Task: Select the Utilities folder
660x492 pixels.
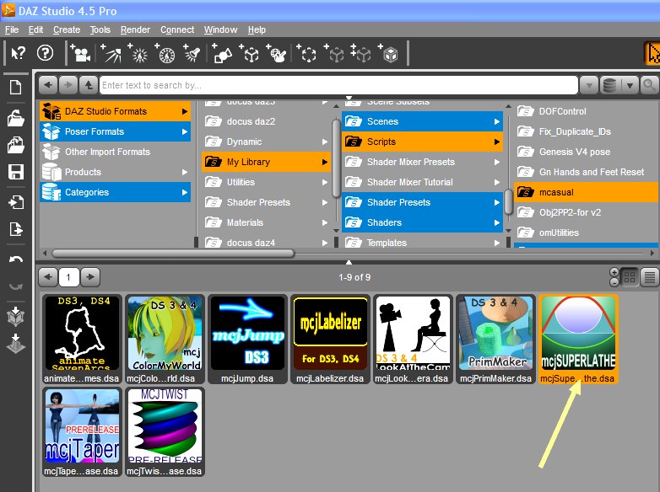Action: 267,182
